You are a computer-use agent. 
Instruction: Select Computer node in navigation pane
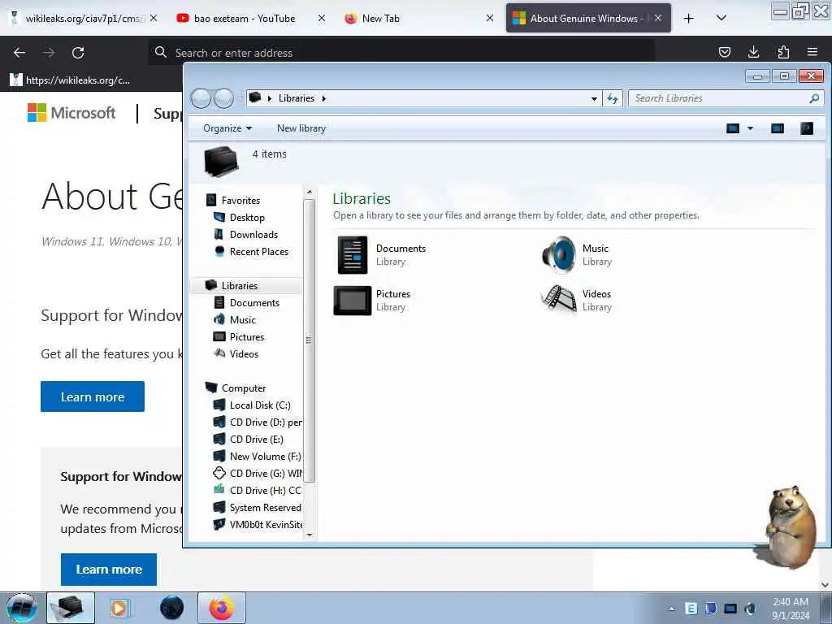pyautogui.click(x=244, y=388)
